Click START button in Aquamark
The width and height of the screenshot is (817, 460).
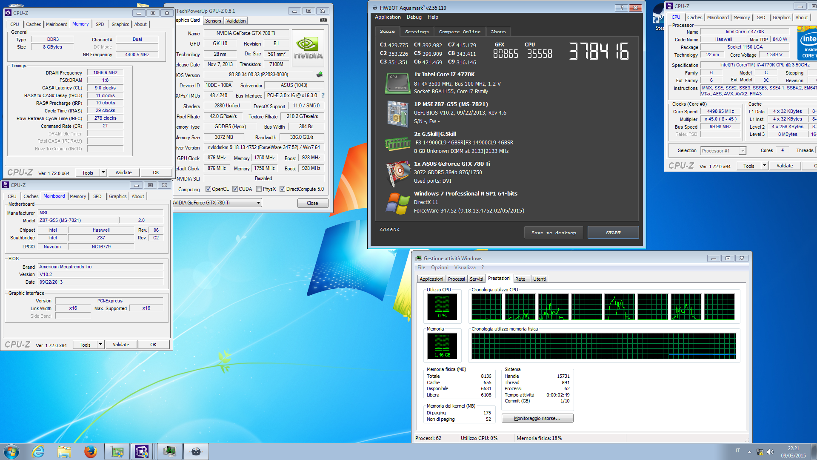[613, 233]
